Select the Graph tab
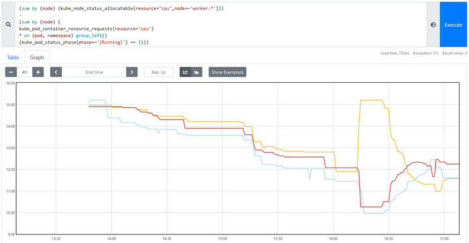This screenshot has width=469, height=243. click(37, 57)
